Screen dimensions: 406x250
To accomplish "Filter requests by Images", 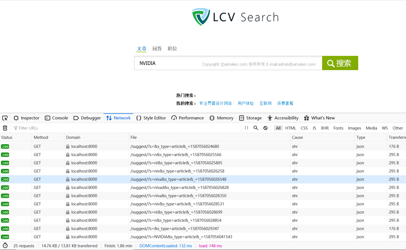I will click(x=354, y=128).
